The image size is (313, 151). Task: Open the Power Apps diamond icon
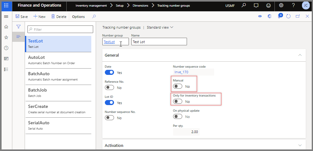(x=260, y=16)
